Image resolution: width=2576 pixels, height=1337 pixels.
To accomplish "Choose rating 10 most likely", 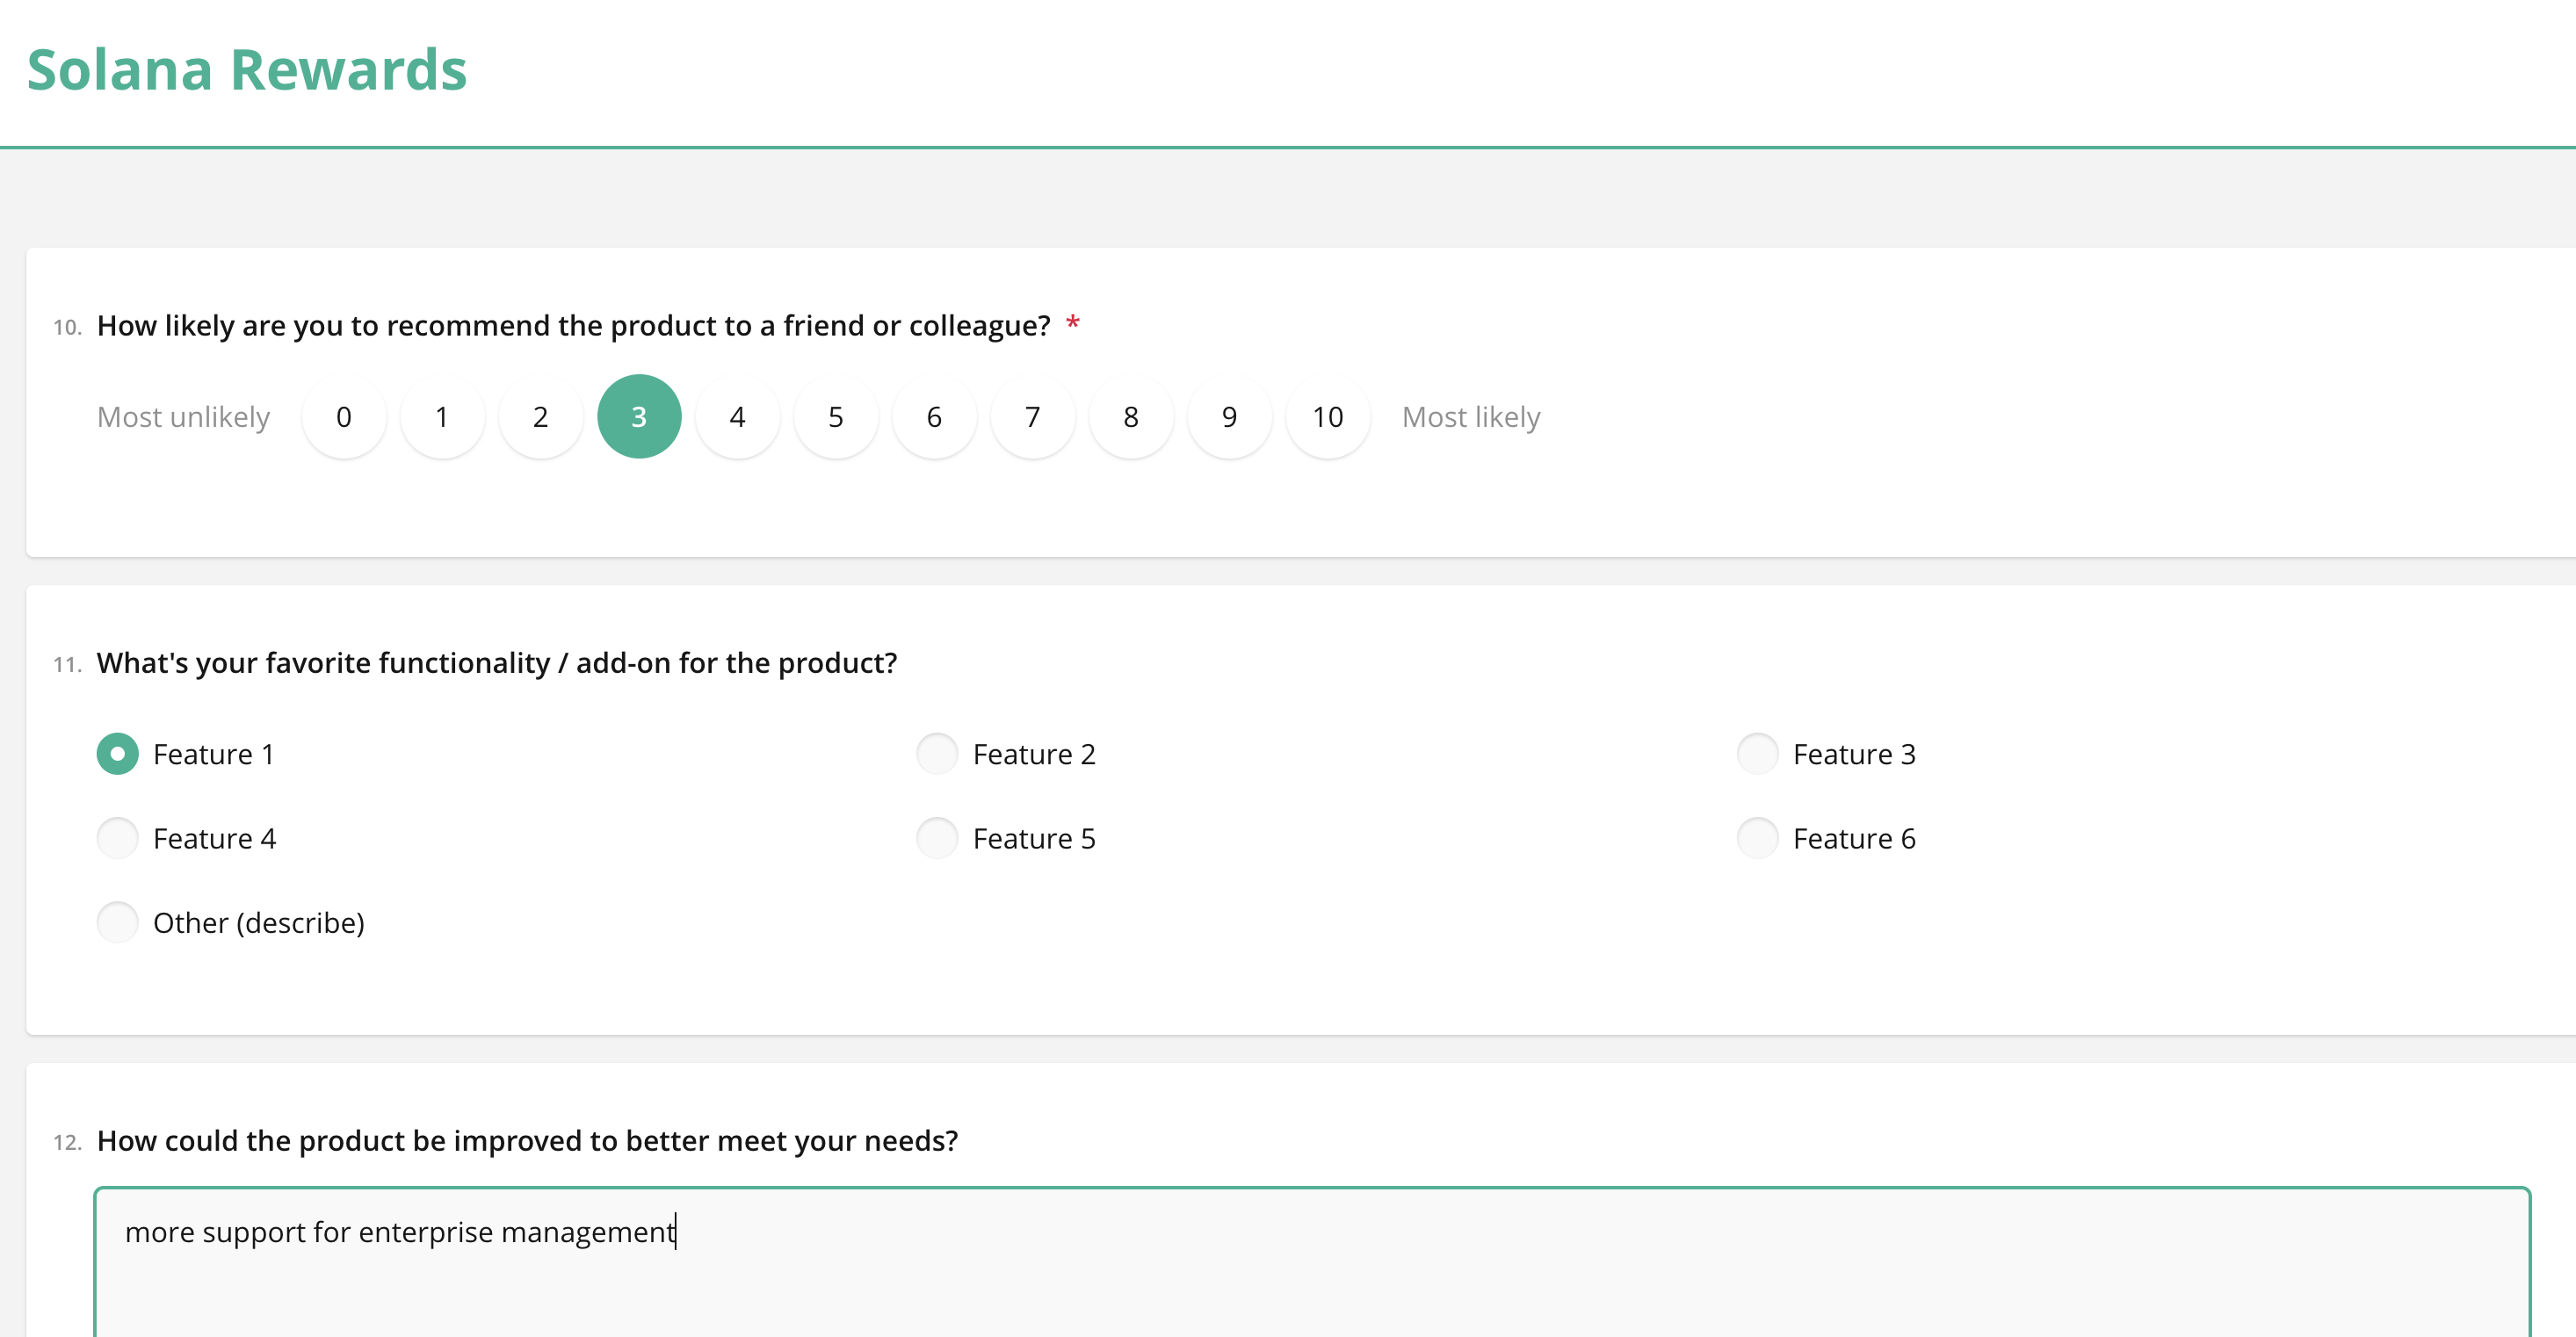I will [1327, 417].
